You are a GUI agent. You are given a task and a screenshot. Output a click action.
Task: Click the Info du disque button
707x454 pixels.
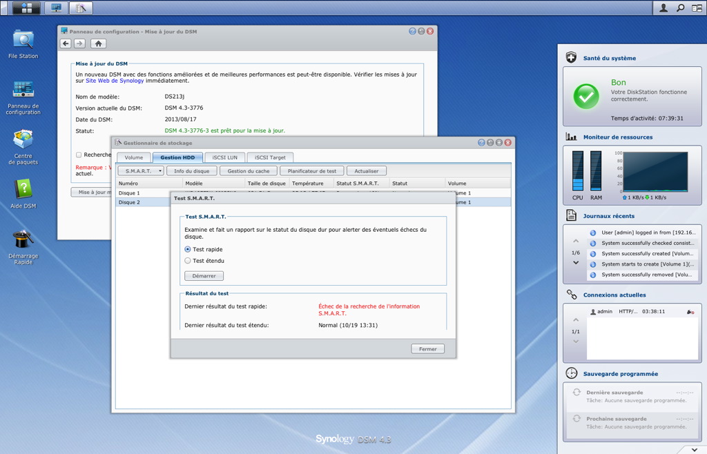192,171
